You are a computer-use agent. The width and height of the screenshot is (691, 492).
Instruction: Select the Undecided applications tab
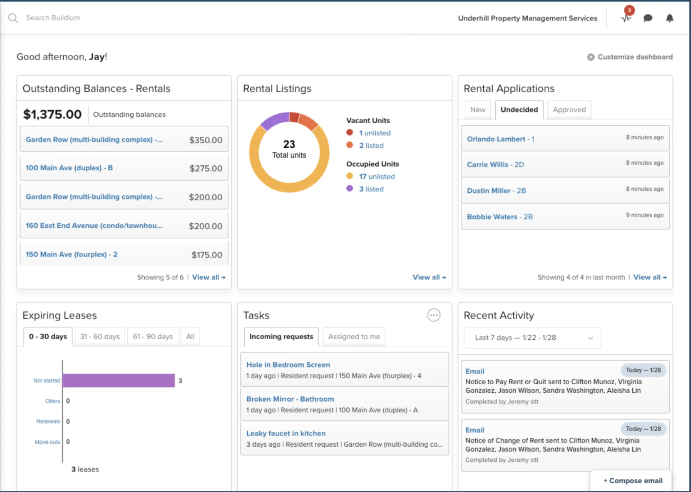pyautogui.click(x=519, y=109)
